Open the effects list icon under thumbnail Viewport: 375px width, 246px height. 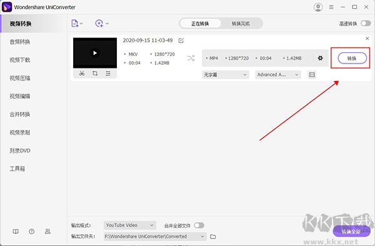point(108,73)
